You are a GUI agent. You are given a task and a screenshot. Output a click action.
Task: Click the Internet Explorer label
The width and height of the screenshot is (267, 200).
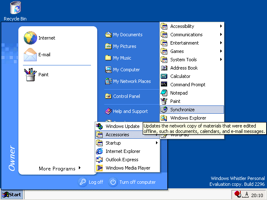(x=123, y=151)
